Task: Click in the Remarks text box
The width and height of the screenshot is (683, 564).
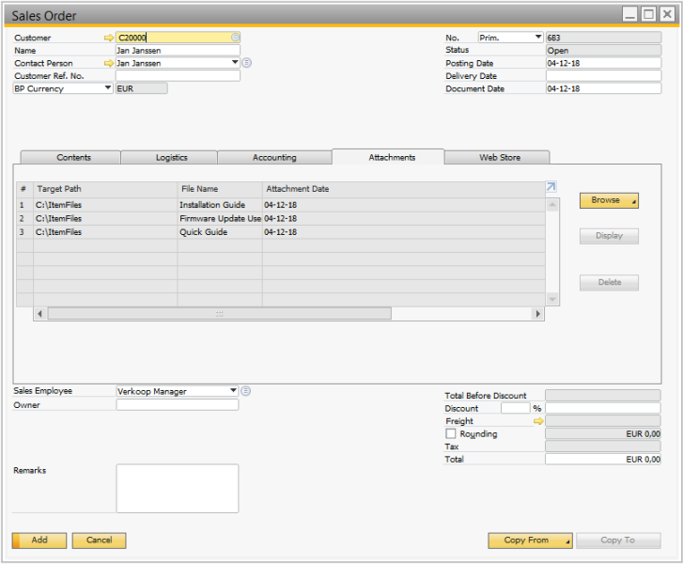Action: (x=177, y=488)
